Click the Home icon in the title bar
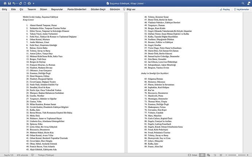The height and width of the screenshot is (157, 252). [5, 3]
